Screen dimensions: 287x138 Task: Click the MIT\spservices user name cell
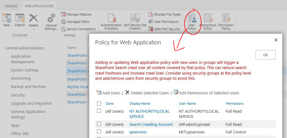click(192, 132)
